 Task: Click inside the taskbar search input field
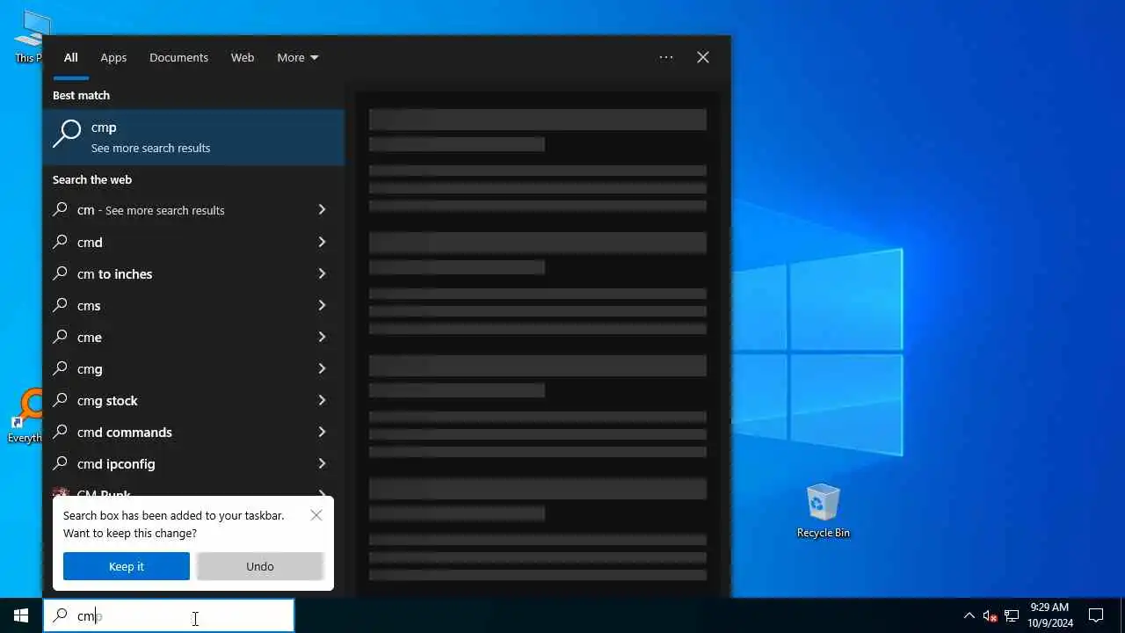169,615
